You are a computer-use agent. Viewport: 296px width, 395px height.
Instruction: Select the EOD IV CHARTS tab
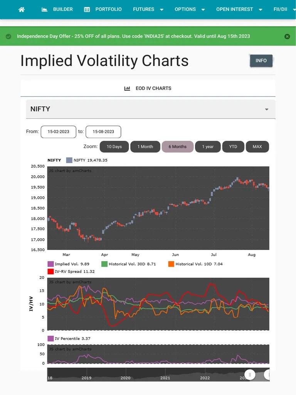[148, 88]
